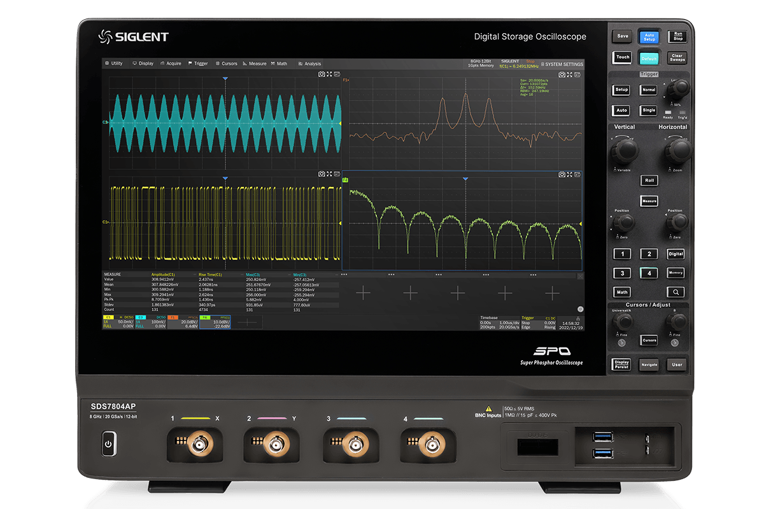This screenshot has height=509, width=764.
Task: Open the Trigger descriptor box
Action: 539,321
